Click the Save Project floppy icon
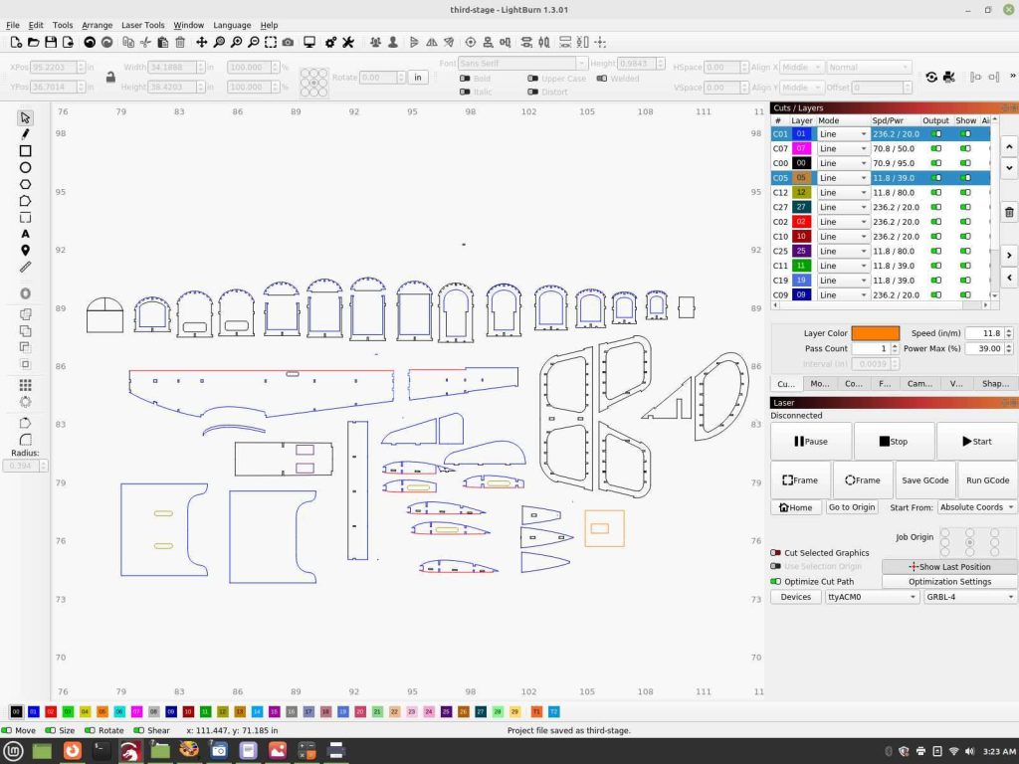 coord(52,43)
